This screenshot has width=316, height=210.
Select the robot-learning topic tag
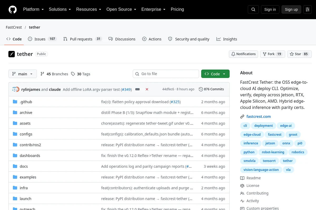273,152
